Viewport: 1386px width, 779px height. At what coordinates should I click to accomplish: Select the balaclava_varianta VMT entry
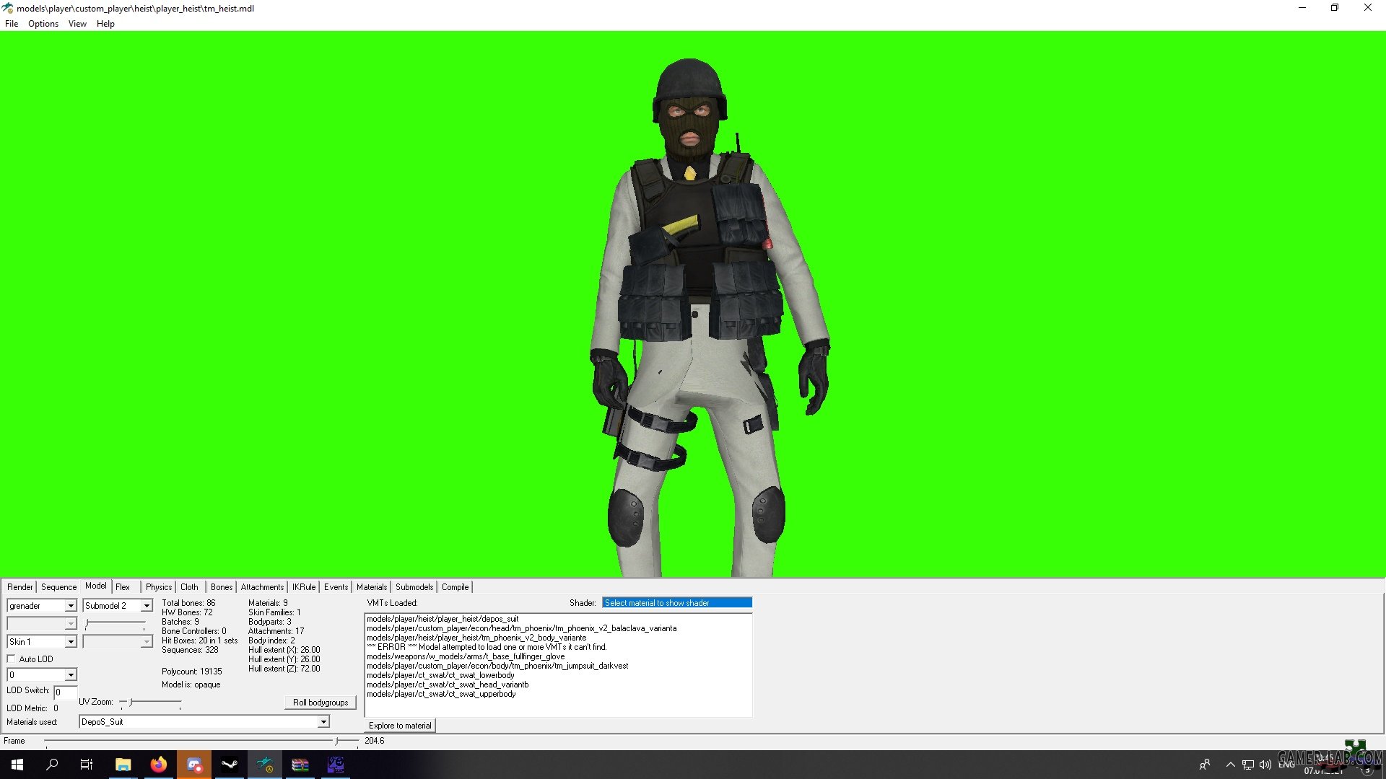pos(522,628)
